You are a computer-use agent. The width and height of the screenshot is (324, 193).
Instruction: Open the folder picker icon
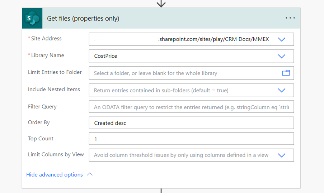286,73
